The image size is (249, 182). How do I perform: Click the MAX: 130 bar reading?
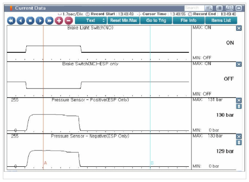pyautogui.click(x=208, y=136)
